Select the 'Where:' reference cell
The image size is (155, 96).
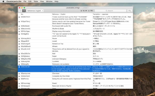coord(72,46)
